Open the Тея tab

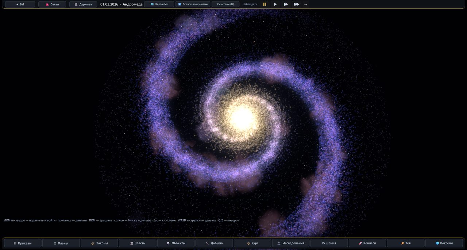[406, 243]
